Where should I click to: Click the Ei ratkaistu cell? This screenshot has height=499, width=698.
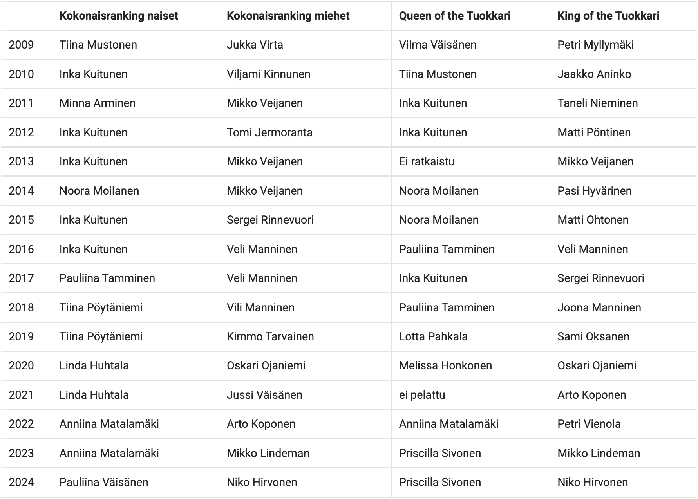[x=427, y=161]
